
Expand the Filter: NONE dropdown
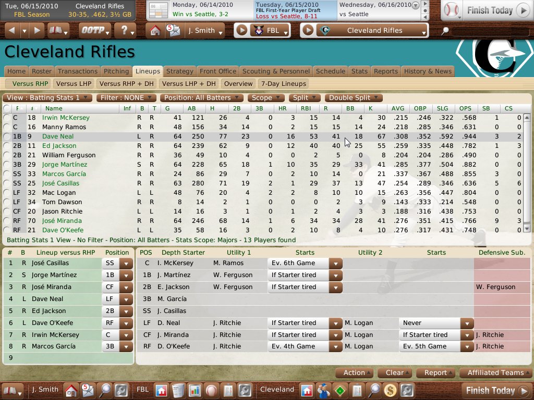tap(127, 97)
